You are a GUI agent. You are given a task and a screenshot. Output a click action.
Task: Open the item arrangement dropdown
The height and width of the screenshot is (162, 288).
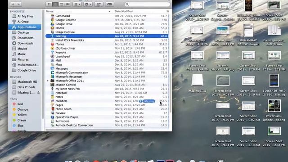click(77, 4)
